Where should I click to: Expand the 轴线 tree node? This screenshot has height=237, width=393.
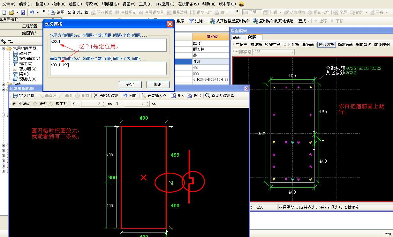4,84
